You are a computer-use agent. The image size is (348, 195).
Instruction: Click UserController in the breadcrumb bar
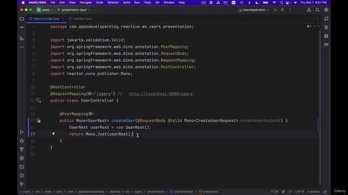[x=182, y=192]
